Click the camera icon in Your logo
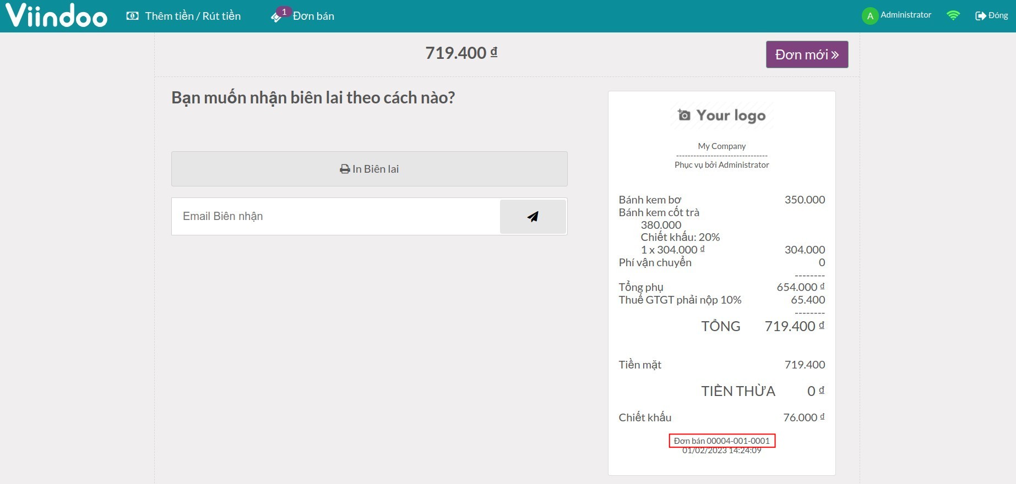Screen dimensions: 1016x484 pyautogui.click(x=684, y=115)
